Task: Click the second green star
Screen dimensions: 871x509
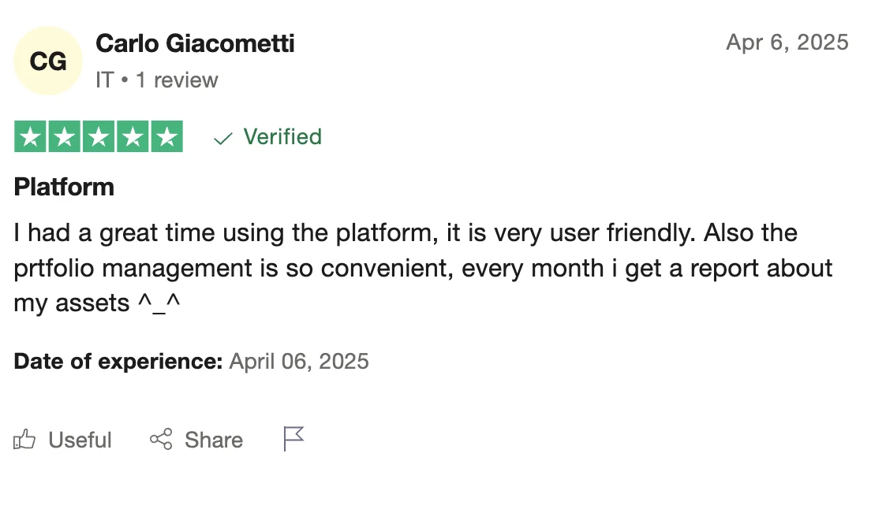Action: coord(65,136)
